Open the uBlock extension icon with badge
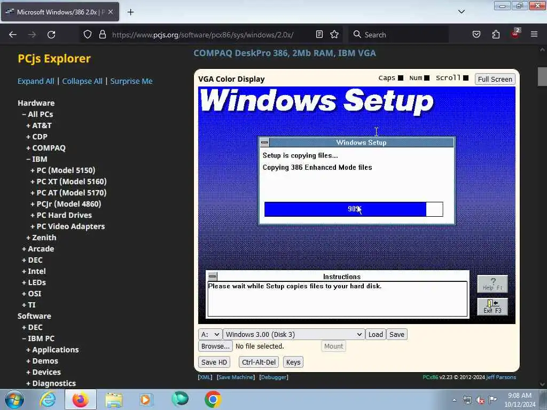547x410 pixels. click(515, 34)
